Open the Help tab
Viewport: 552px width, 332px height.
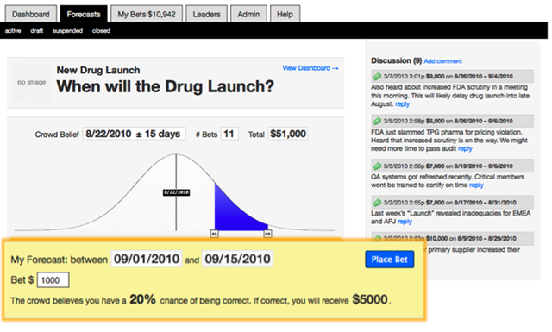click(x=285, y=14)
